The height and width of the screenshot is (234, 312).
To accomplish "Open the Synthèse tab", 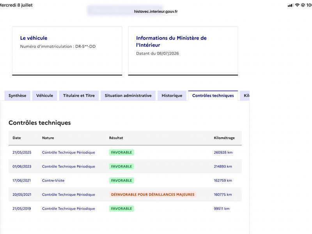I will (17, 96).
